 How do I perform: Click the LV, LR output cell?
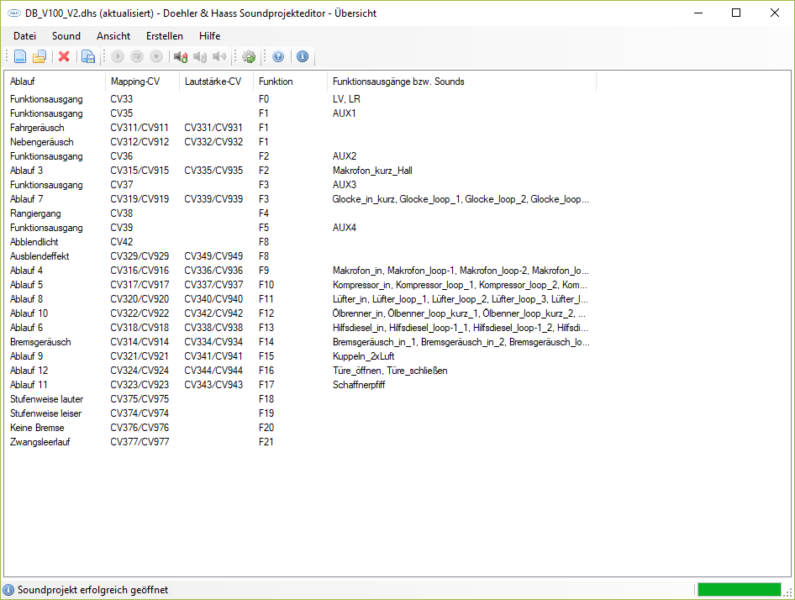pos(346,99)
